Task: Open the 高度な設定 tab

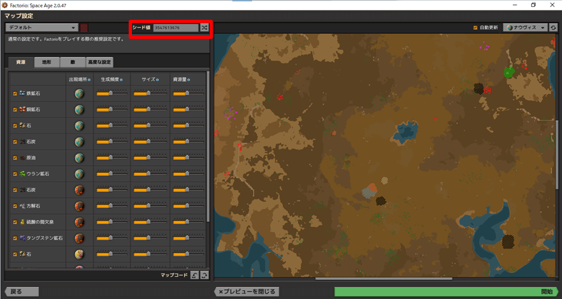Action: [x=99, y=62]
